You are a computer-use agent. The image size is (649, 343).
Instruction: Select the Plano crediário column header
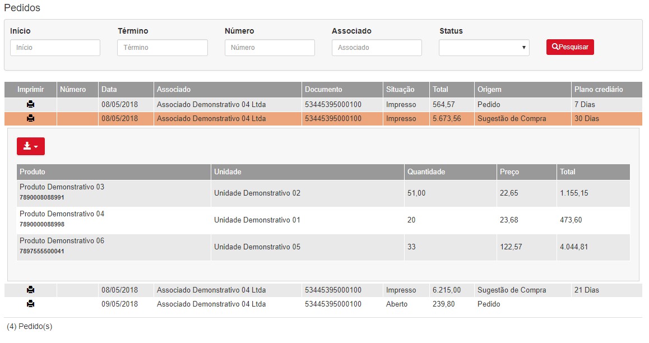[607, 89]
